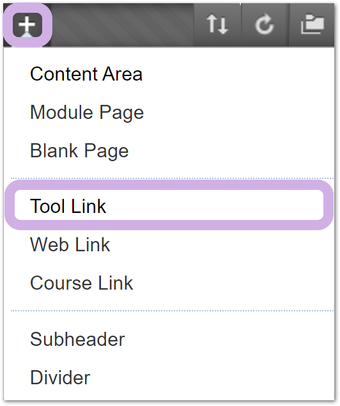The width and height of the screenshot is (340, 406).
Task: Collapse the add menu via plus button
Action: 27,24
